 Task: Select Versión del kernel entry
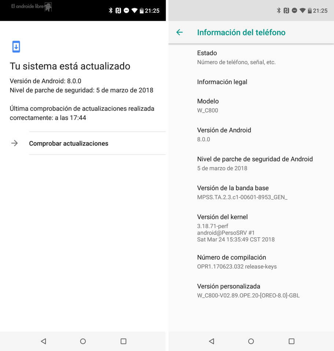click(x=251, y=228)
